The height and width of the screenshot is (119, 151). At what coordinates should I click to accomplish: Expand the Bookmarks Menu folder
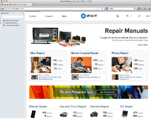1,23
